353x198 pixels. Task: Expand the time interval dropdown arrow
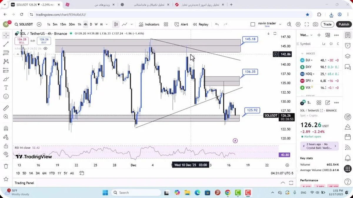coord(106,24)
